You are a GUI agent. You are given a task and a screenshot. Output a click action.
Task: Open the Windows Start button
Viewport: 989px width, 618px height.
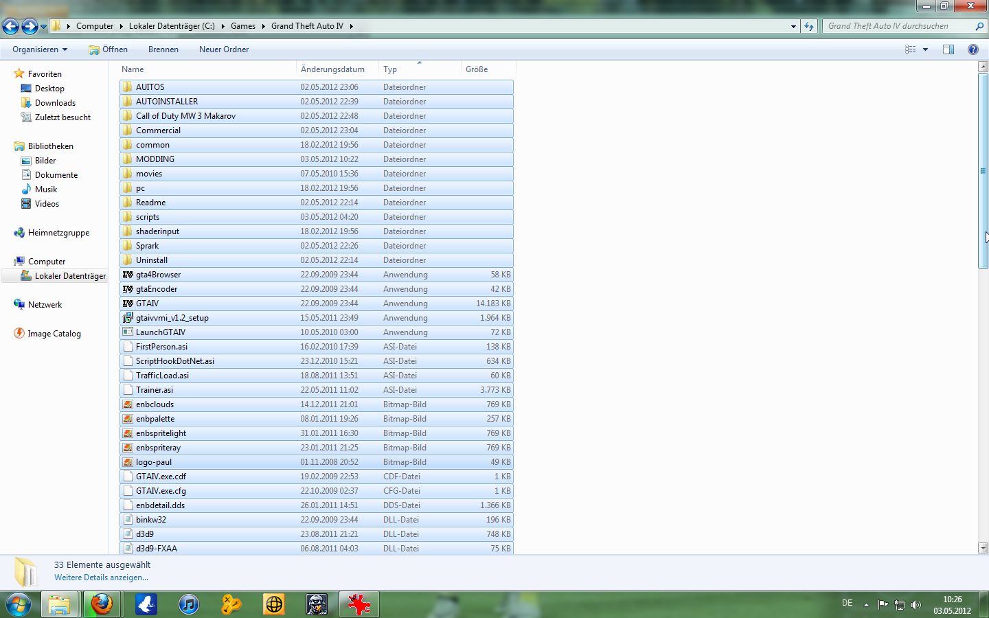(x=19, y=604)
